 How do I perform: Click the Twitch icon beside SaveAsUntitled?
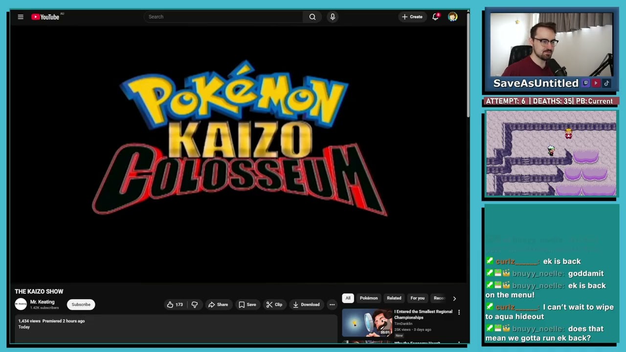[x=586, y=83]
